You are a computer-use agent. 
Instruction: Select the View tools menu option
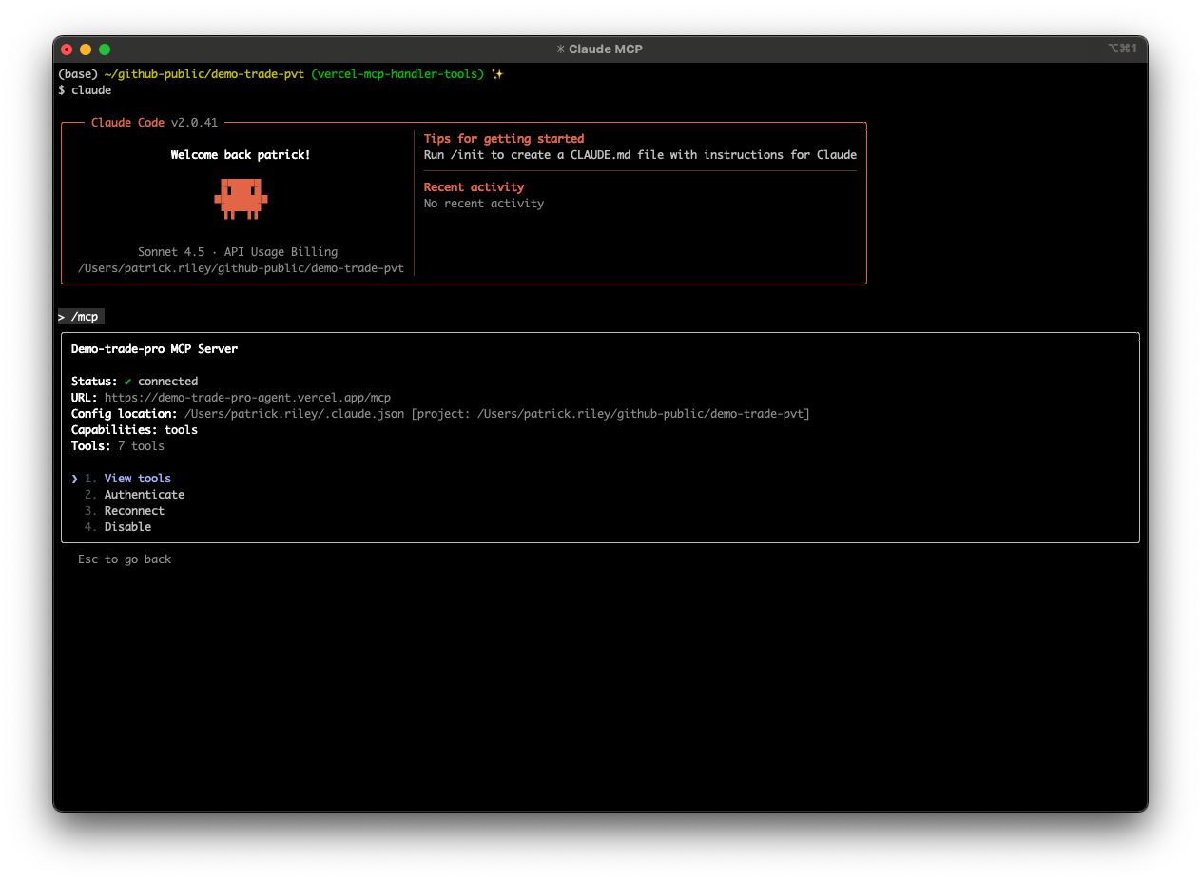pyautogui.click(x=137, y=479)
